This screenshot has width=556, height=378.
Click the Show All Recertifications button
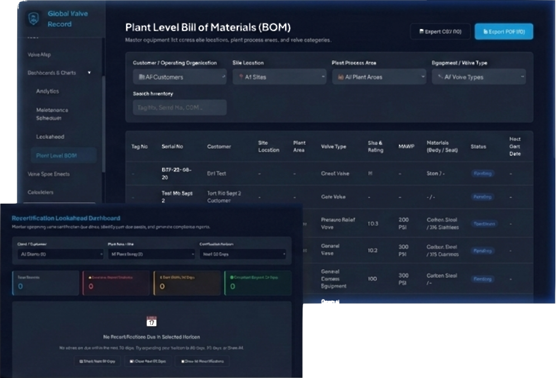203,361
